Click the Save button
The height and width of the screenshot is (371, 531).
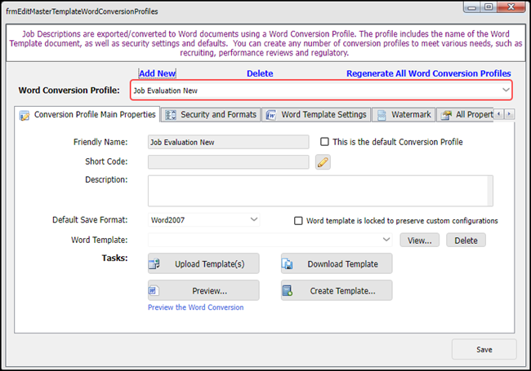pyautogui.click(x=484, y=349)
